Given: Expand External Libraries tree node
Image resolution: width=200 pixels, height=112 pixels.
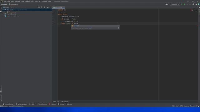Looking at the screenshot, I should click(3, 14).
